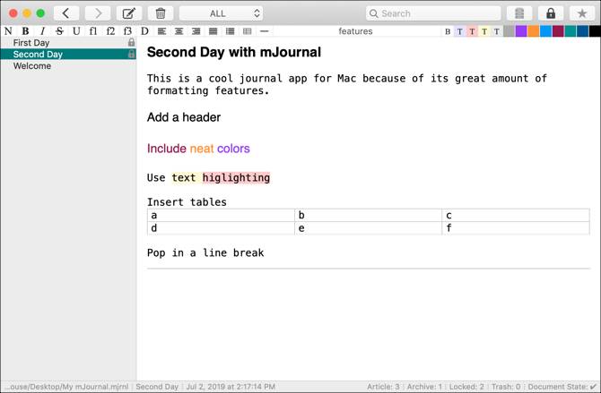Toggle italic formatting button
Image resolution: width=601 pixels, height=393 pixels.
(42, 31)
